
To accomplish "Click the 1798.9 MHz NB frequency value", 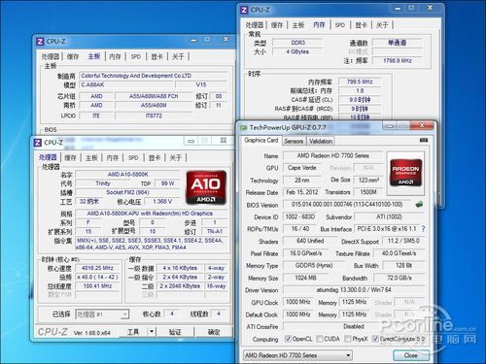I will coord(398,60).
